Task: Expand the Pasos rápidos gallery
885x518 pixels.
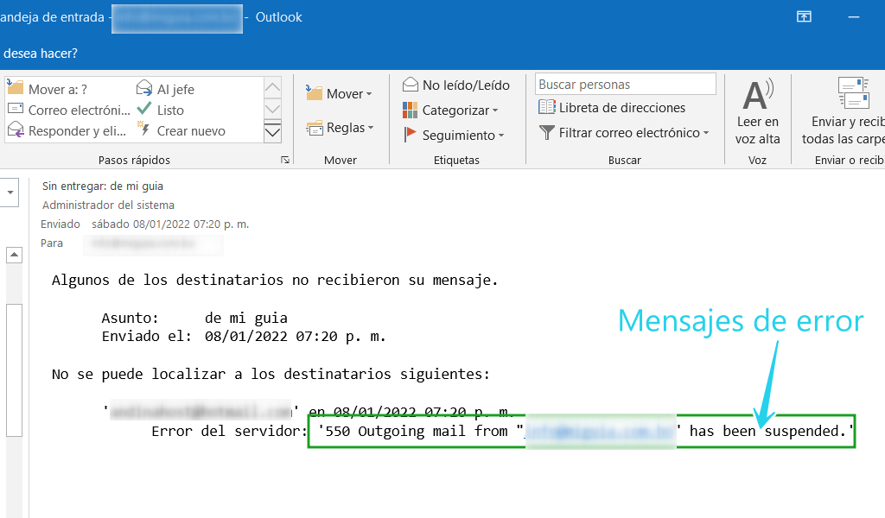Action: pos(272,131)
